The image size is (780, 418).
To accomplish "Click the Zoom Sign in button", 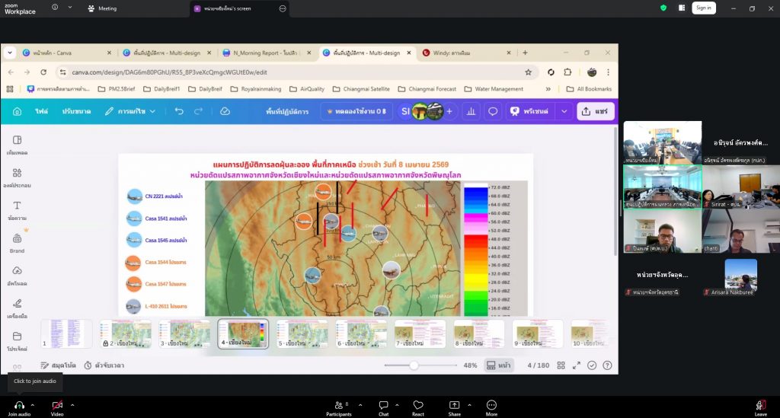I will (x=702, y=8).
